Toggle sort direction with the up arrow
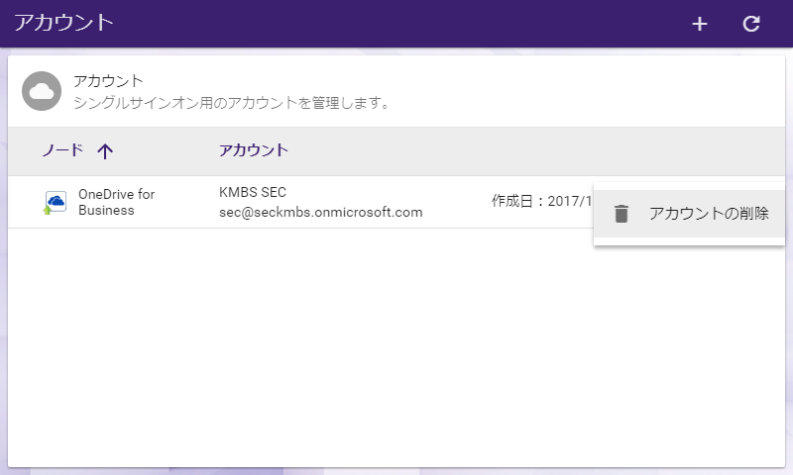Image resolution: width=793 pixels, height=475 pixels. coord(105,151)
